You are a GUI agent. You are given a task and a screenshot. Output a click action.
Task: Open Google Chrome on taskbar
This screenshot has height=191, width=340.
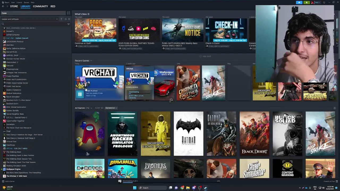click(x=182, y=188)
